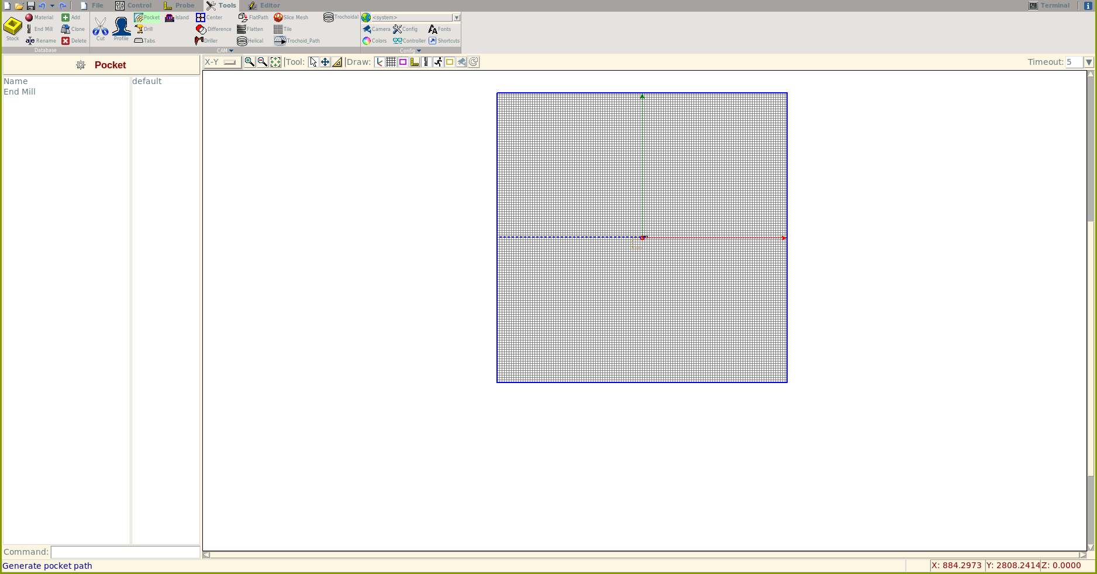This screenshot has height=574, width=1097.
Task: Toggle drawing of the workarea rectangle
Action: point(450,62)
